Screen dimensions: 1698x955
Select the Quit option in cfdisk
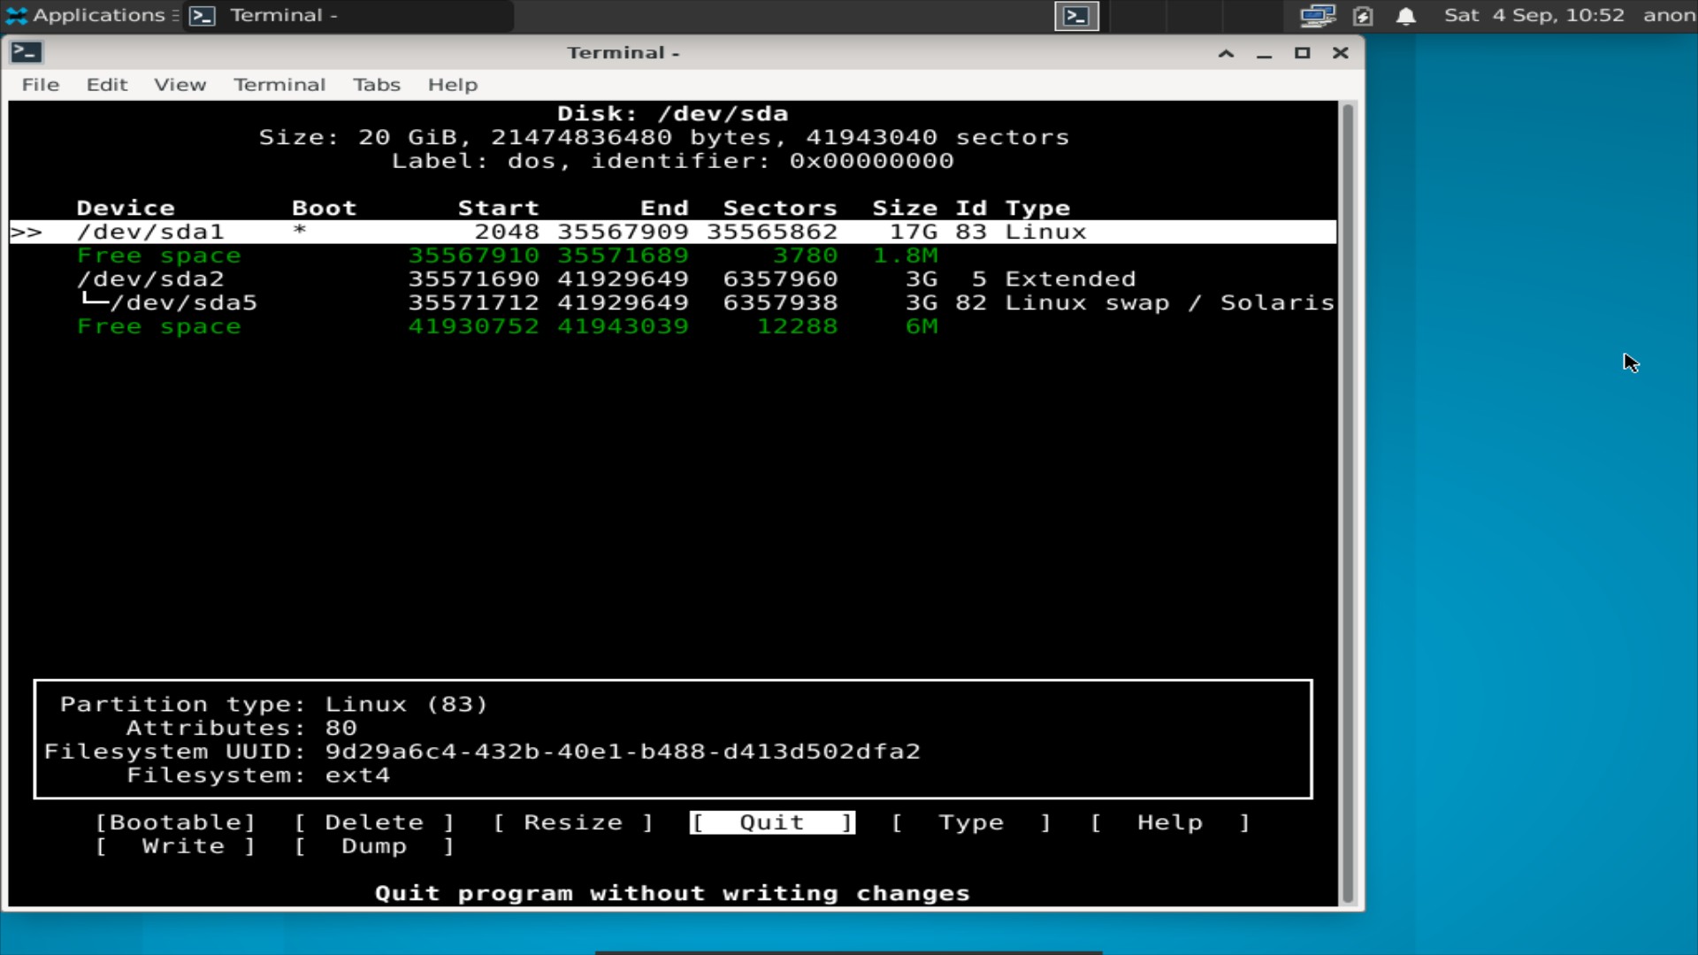[x=771, y=821]
